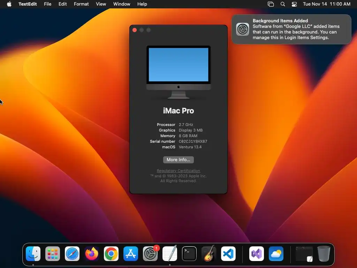Open Visual Studio purple icon in dock
This screenshot has width=357, height=268.
point(257,253)
